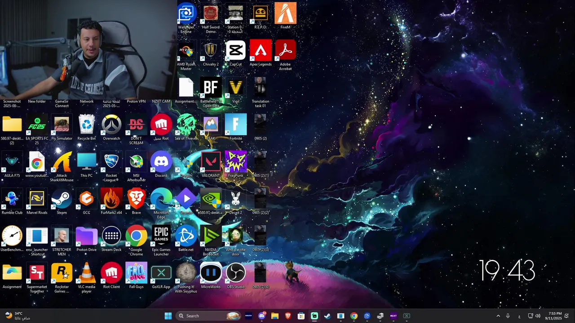575x323 pixels.
Task: Open File Explorer from the taskbar
Action: coord(275,316)
